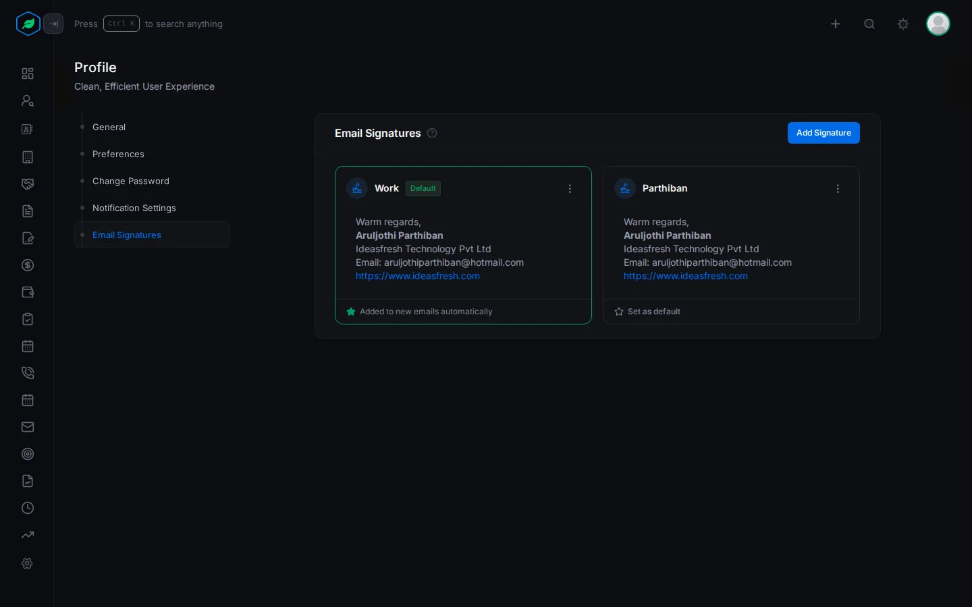Image resolution: width=972 pixels, height=607 pixels.
Task: Open the mail envelope icon in sidebar
Action: coord(28,427)
